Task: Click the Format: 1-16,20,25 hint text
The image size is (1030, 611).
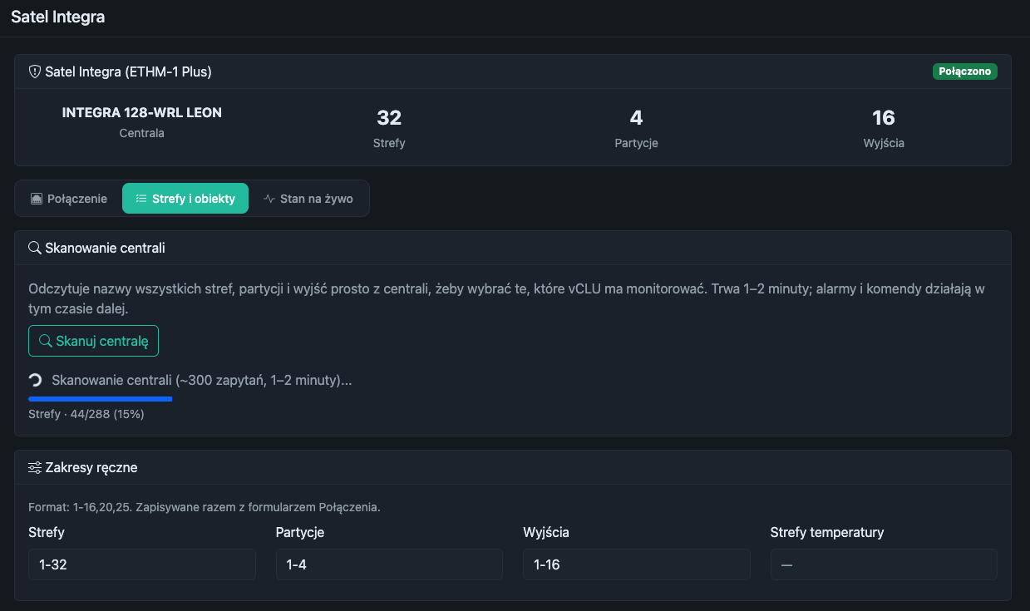Action: [205, 507]
